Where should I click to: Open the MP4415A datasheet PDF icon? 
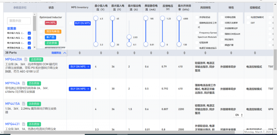click(x=24, y=103)
